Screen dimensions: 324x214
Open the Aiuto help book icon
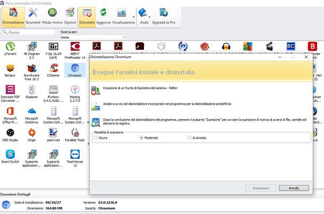142,13
